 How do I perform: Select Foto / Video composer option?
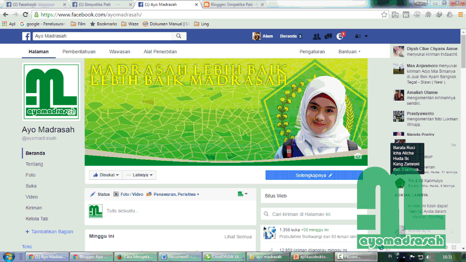(x=128, y=194)
